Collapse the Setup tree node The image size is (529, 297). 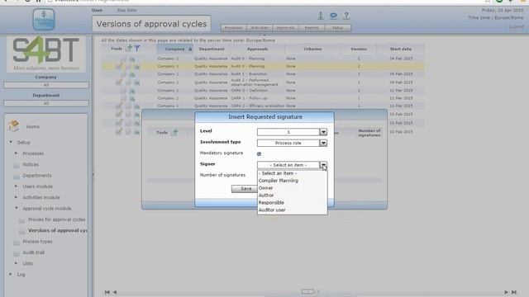point(11,142)
